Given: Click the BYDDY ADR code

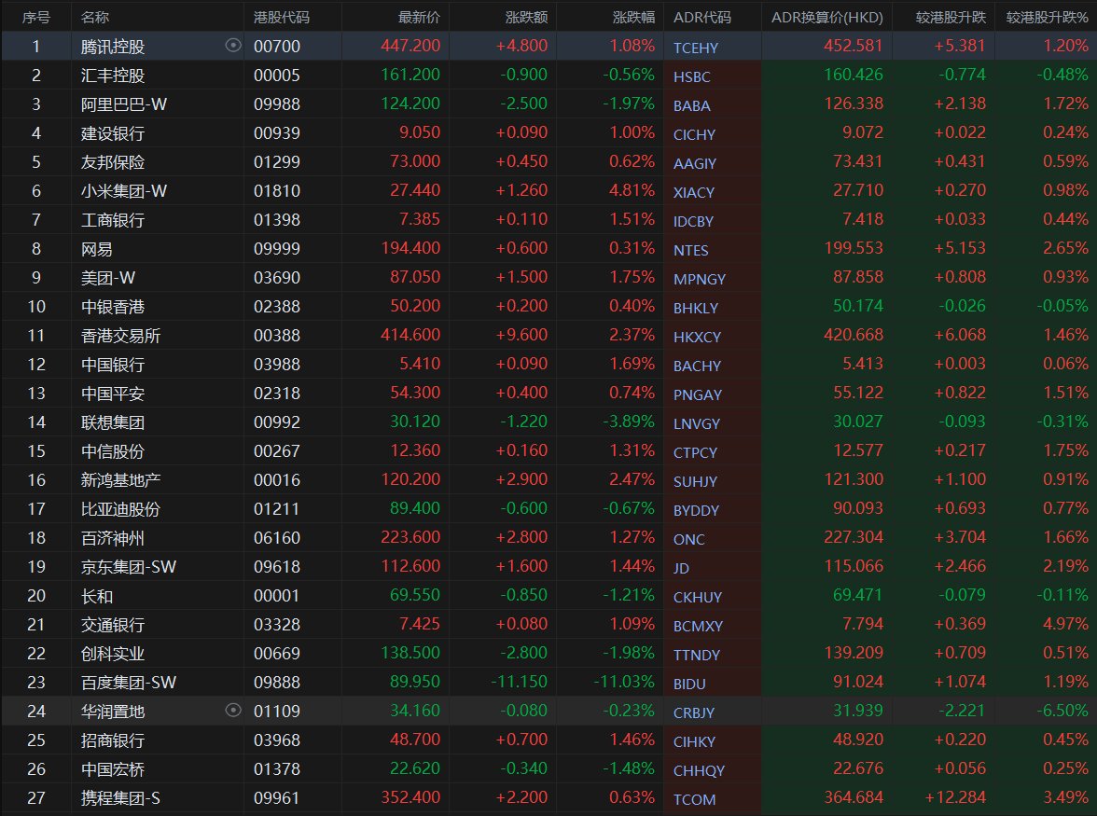Looking at the screenshot, I should coord(696,511).
